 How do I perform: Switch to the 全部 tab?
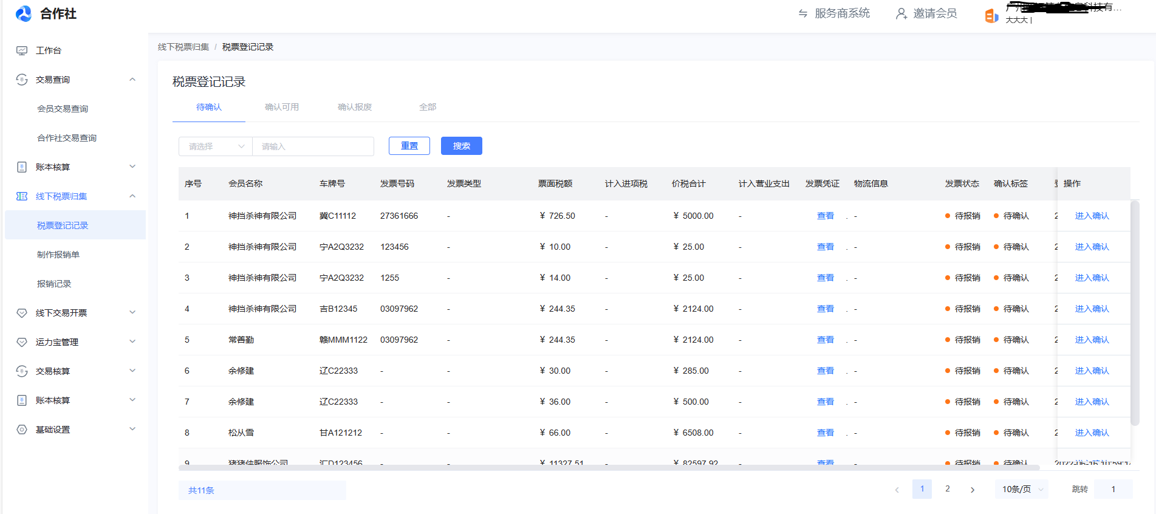click(x=428, y=107)
